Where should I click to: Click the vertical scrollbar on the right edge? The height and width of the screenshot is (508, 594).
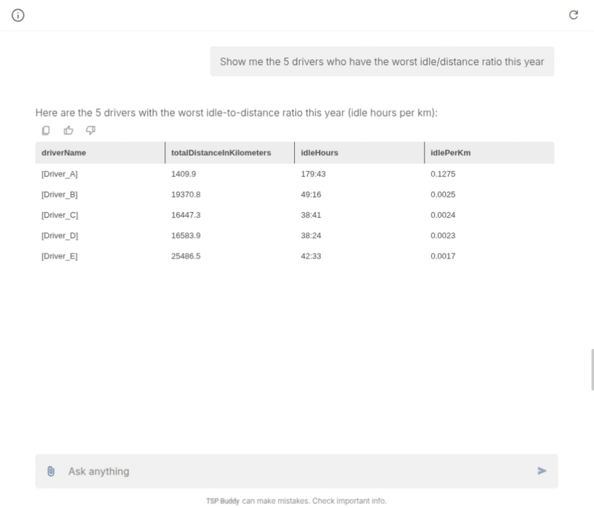(592, 369)
